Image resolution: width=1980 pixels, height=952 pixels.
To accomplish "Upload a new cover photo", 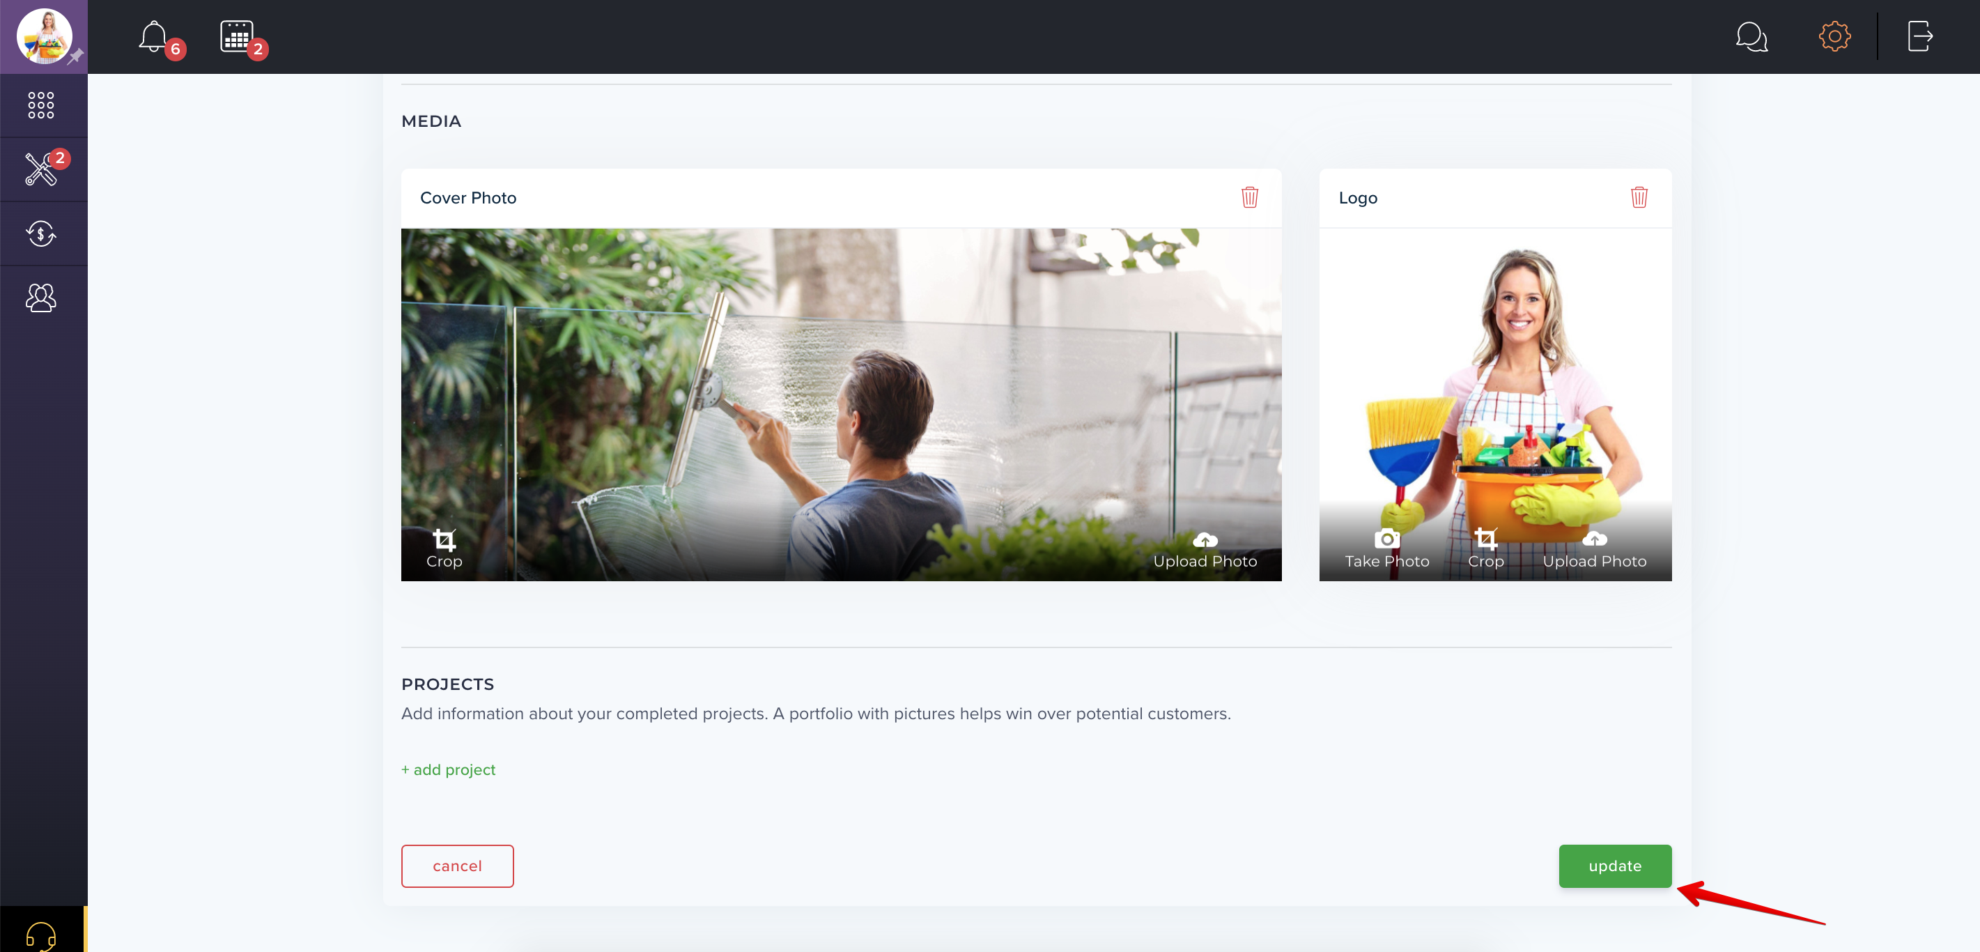I will tap(1205, 549).
